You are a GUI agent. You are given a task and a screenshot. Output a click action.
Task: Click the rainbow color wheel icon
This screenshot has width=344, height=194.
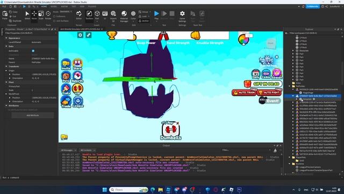(x=243, y=39)
